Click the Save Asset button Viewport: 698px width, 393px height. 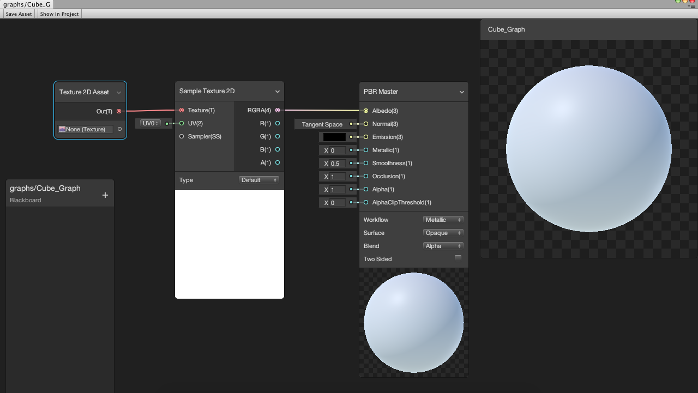pos(19,14)
